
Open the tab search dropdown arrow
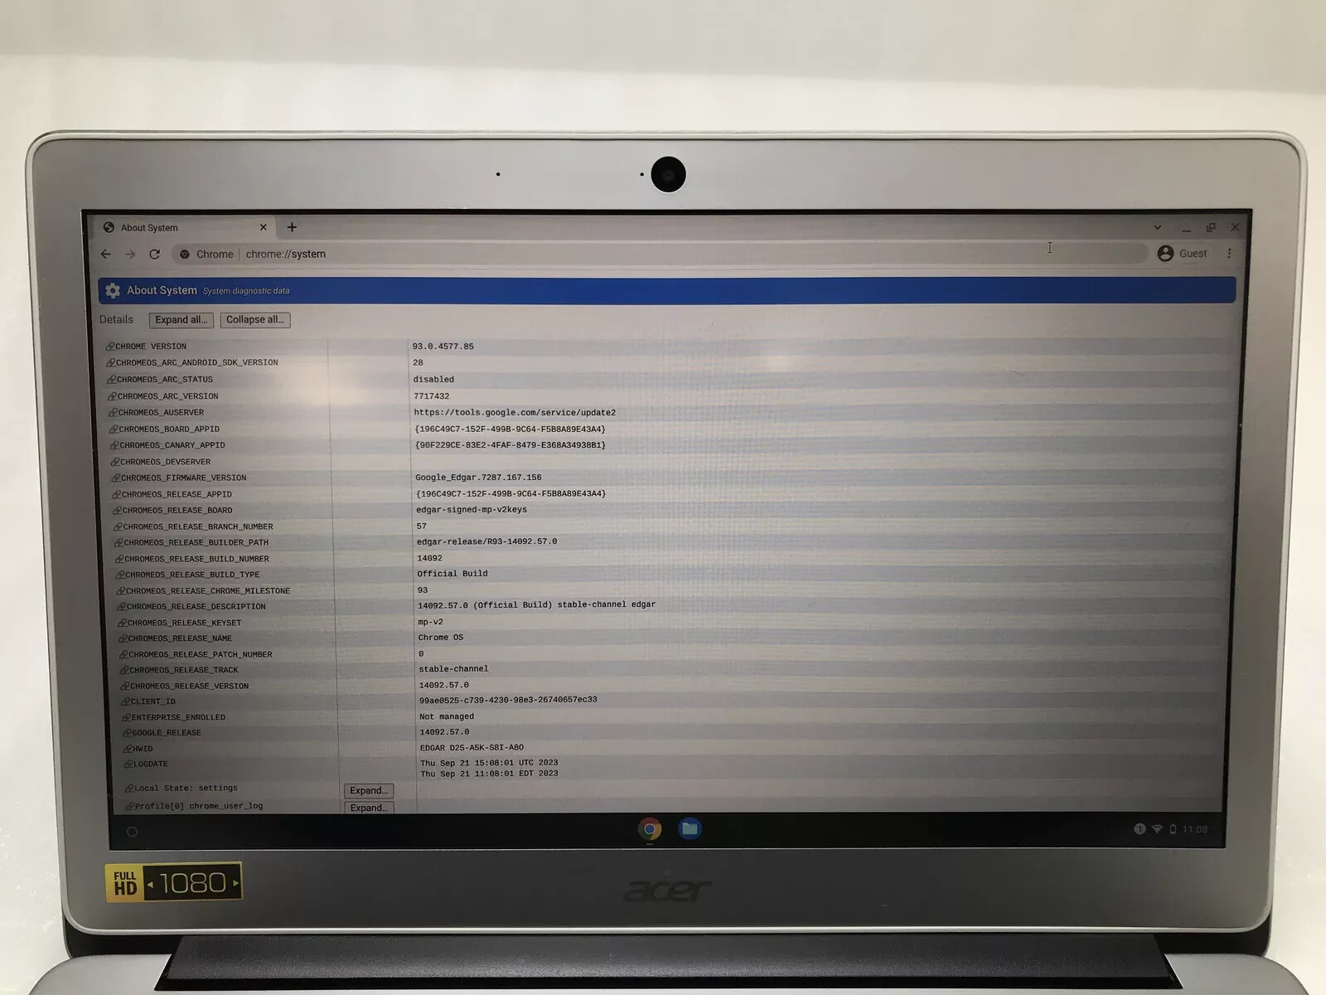click(x=1158, y=227)
